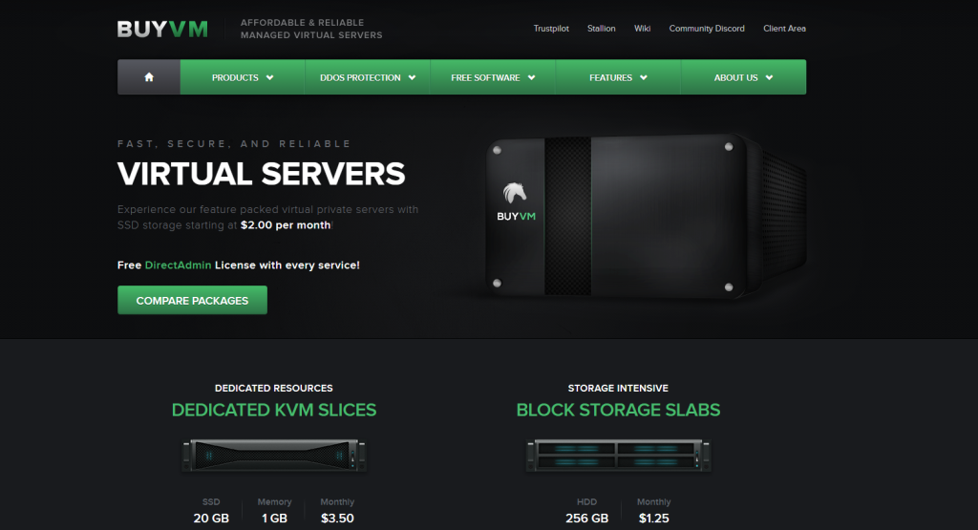This screenshot has width=978, height=530.
Task: Expand the Free Software dropdown arrow
Action: coord(531,78)
